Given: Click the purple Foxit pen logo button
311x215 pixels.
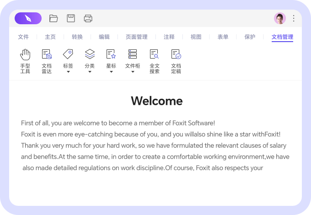Looking at the screenshot, I should (28, 18).
